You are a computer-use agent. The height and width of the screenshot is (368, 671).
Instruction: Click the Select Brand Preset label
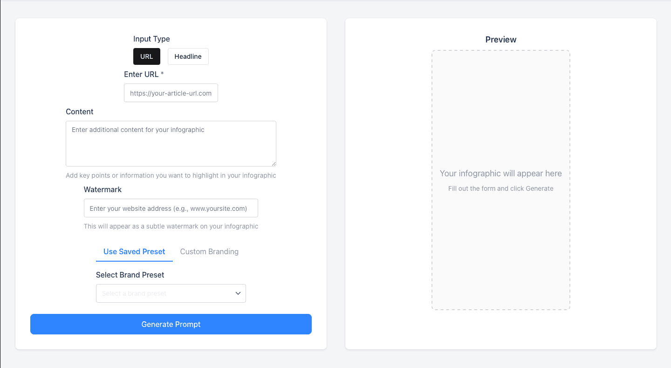tap(130, 275)
